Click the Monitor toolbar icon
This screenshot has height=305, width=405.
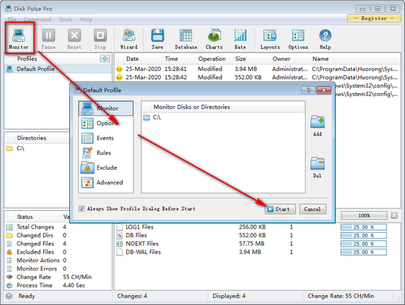tap(19, 39)
